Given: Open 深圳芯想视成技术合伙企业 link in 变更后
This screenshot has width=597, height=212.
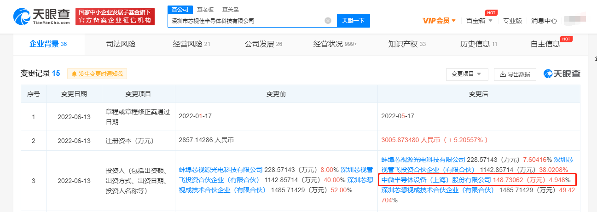Looking at the screenshot, I should click(x=437, y=190).
